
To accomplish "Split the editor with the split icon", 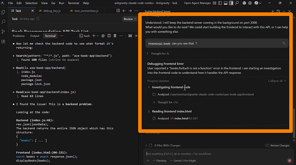I will pos(118,11).
